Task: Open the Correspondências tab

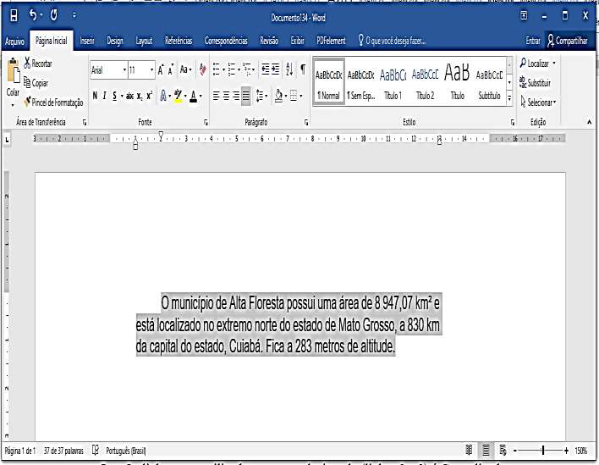Action: [x=226, y=41]
